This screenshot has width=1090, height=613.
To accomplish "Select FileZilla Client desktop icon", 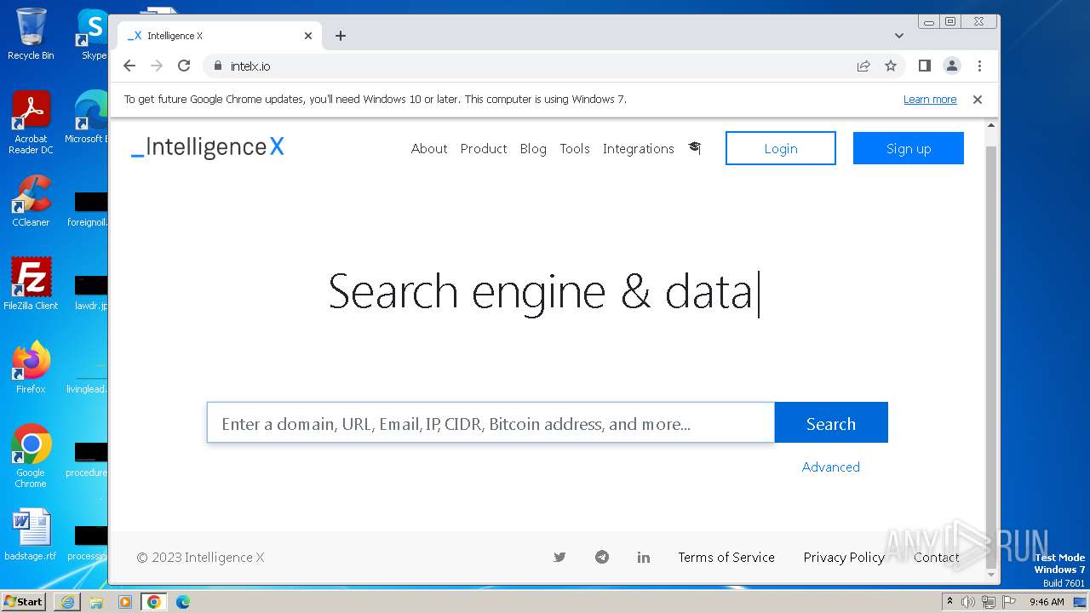I will click(x=31, y=284).
